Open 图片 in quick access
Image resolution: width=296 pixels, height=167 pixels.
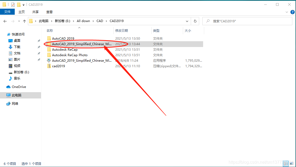[x=17, y=59]
